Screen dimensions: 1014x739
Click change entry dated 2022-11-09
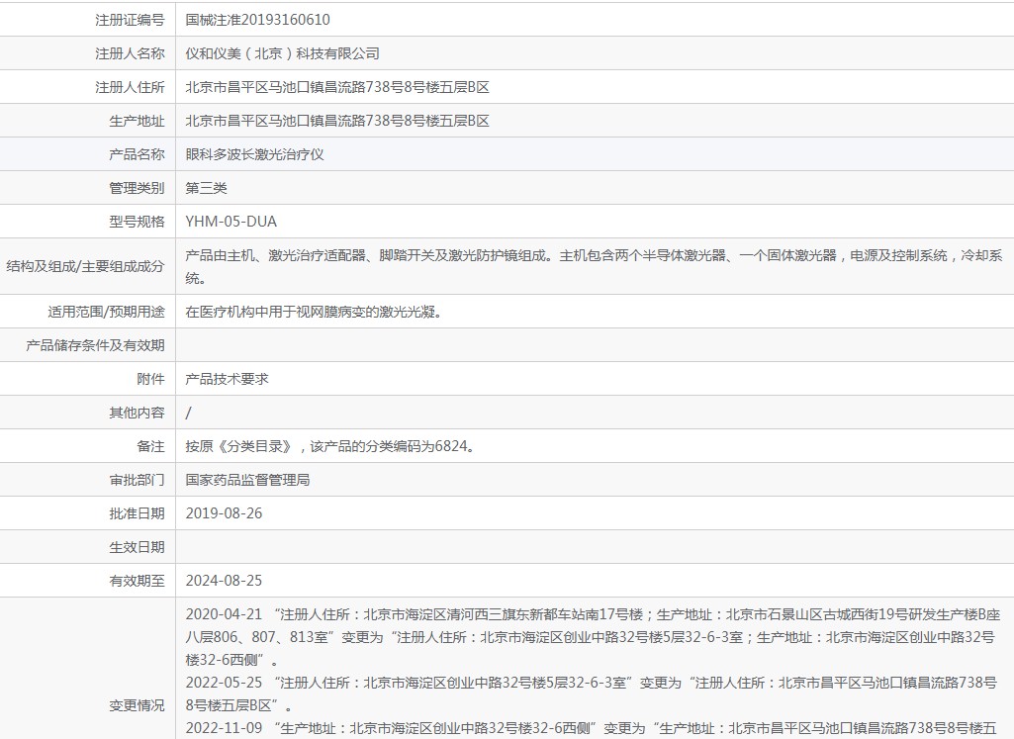591,729
